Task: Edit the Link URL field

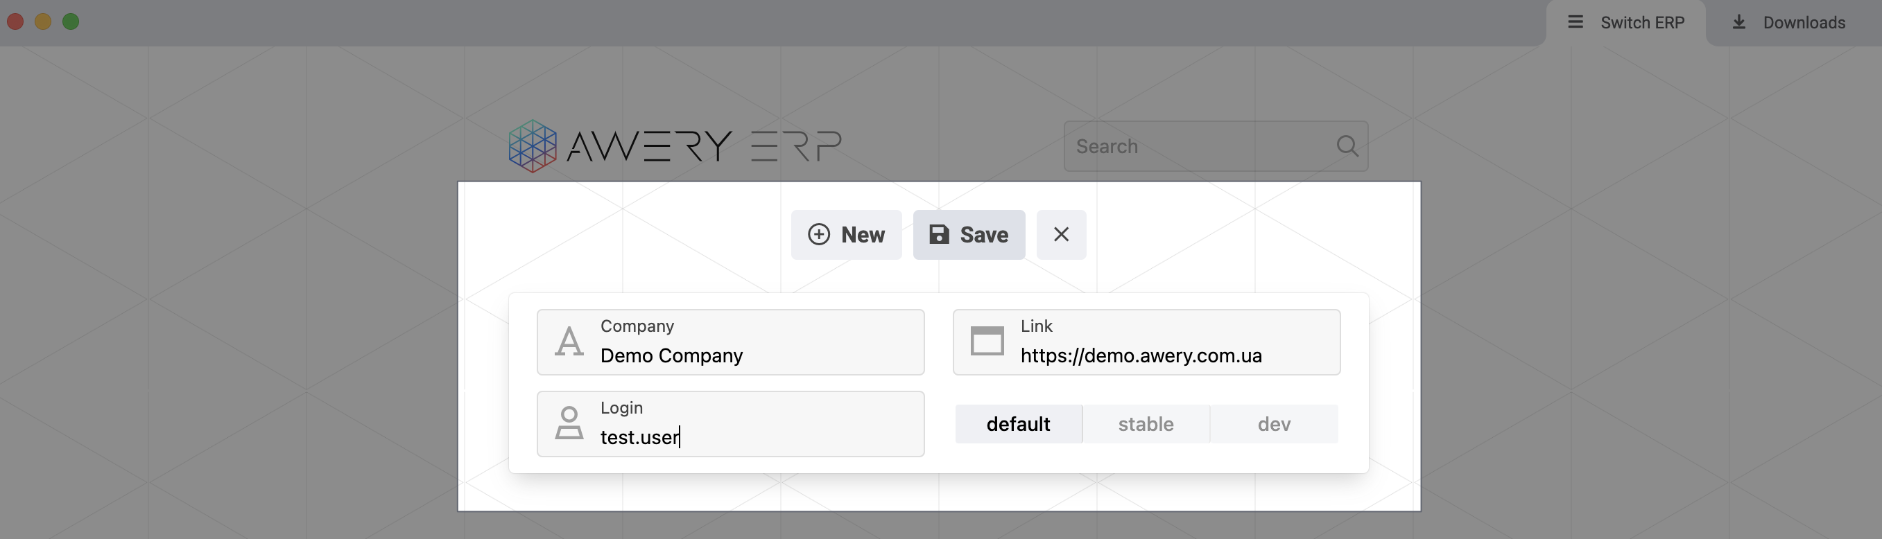Action: 1146,342
